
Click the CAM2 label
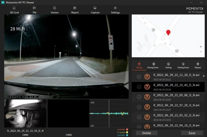[x=69, y=135]
